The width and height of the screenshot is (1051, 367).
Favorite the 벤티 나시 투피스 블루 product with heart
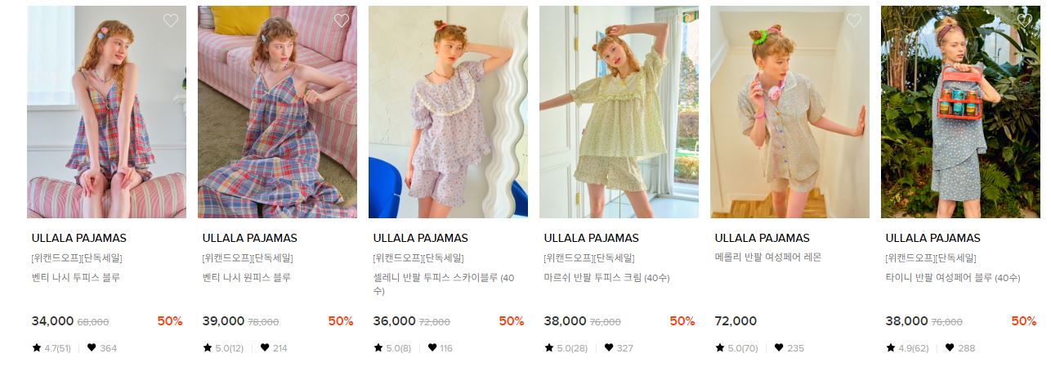tap(170, 21)
